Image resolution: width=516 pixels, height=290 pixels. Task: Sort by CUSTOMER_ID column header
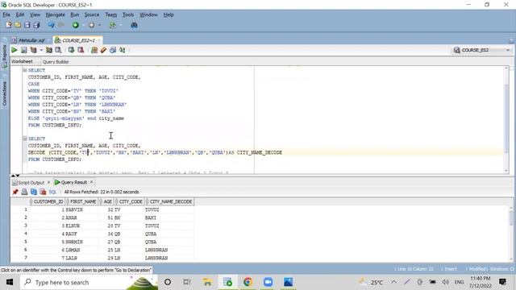(47, 201)
